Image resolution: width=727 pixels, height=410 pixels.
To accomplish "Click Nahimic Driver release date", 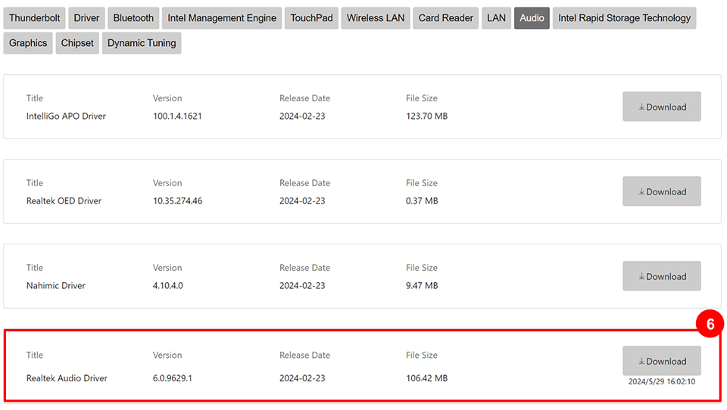I will 302,285.
